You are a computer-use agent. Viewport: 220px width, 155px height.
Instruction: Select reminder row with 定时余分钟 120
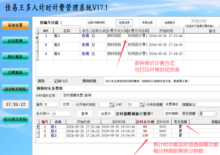[128, 135]
